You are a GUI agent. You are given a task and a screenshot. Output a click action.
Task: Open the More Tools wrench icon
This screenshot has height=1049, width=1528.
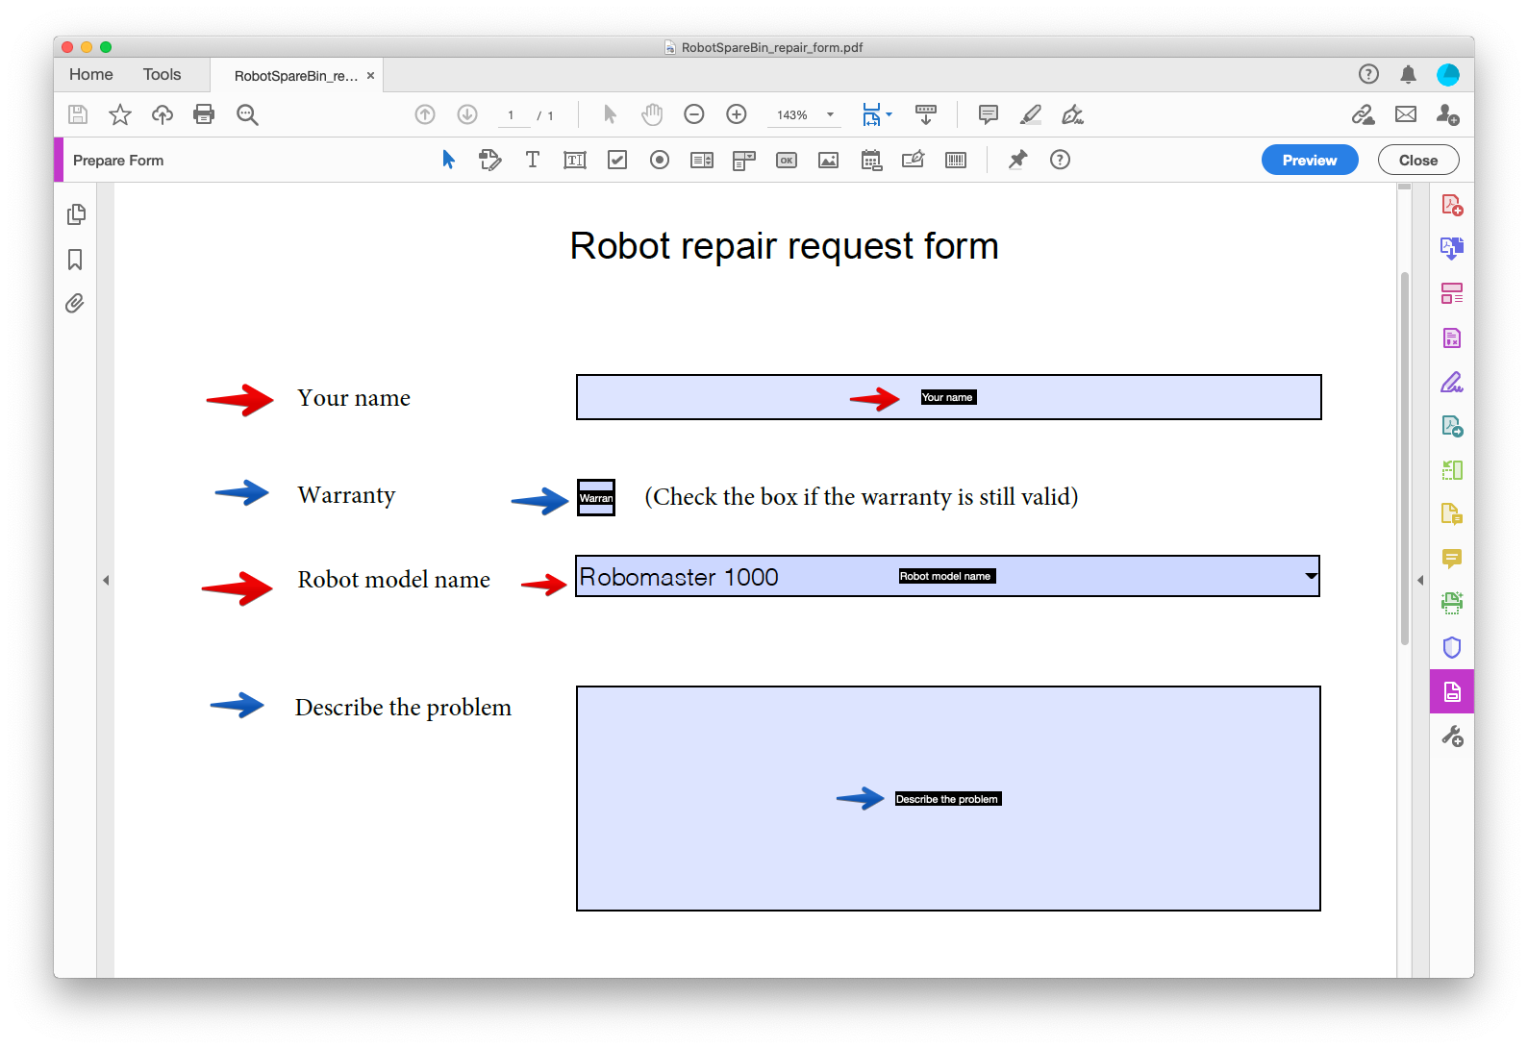click(1452, 737)
